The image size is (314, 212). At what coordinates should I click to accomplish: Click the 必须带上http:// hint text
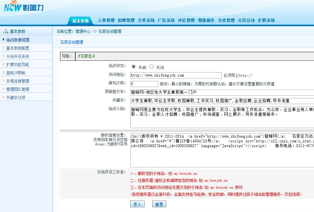click(238, 75)
